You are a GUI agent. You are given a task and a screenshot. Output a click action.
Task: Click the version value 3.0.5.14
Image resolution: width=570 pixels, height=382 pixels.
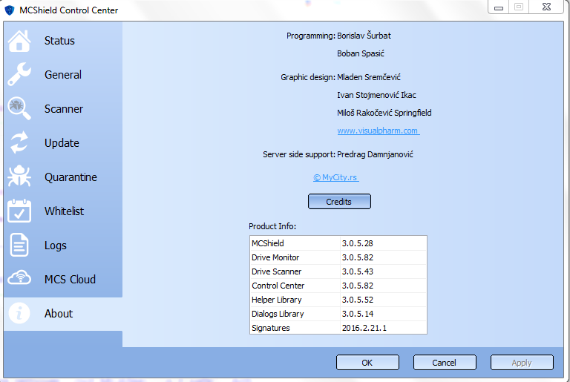[357, 314]
